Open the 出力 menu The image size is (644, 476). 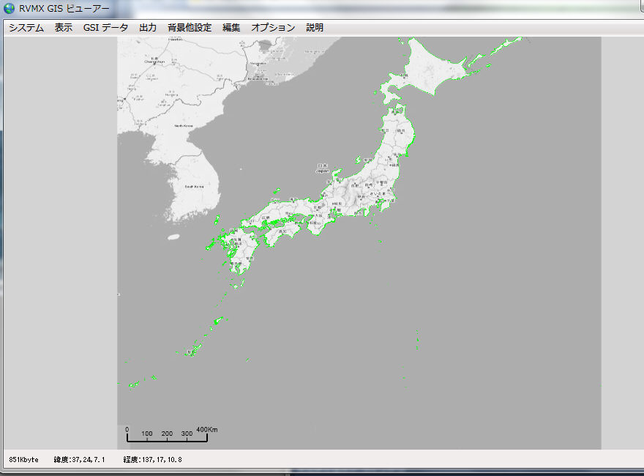tap(148, 28)
